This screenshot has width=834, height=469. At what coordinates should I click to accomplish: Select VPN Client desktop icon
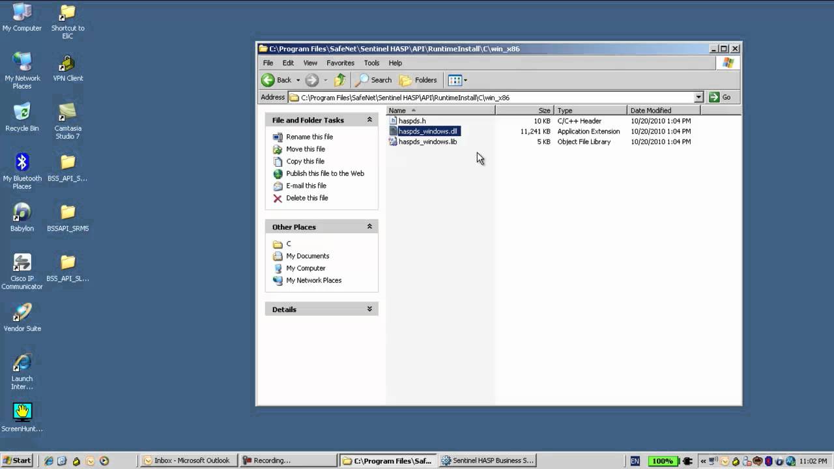tap(68, 68)
